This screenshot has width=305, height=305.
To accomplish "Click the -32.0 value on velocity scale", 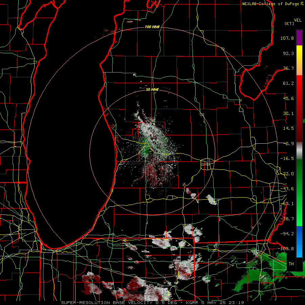I will (287, 174).
